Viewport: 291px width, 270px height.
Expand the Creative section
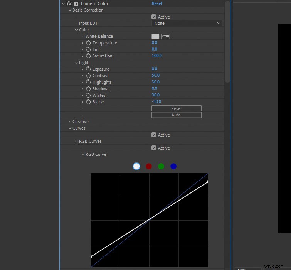click(69, 121)
